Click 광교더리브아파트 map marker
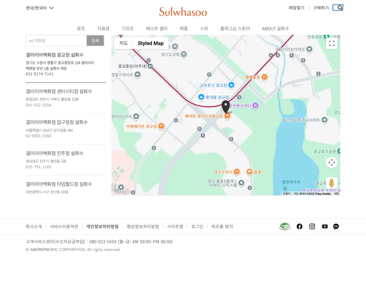The image size is (366, 292). coord(309,49)
